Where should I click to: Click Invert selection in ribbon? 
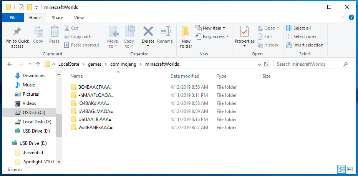coord(305,45)
